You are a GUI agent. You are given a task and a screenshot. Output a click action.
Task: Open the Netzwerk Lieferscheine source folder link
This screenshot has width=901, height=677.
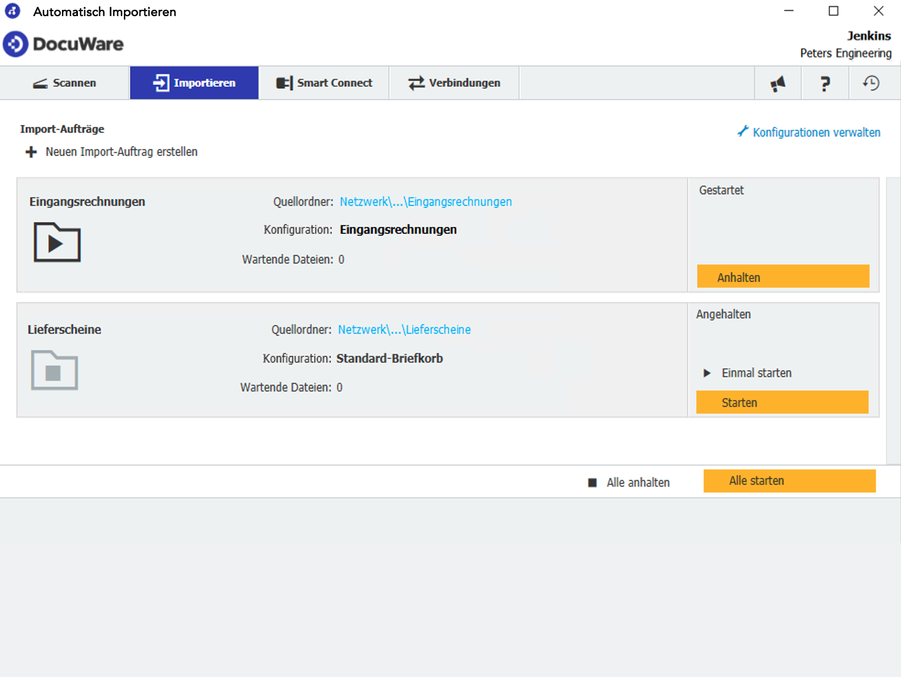[x=404, y=330]
